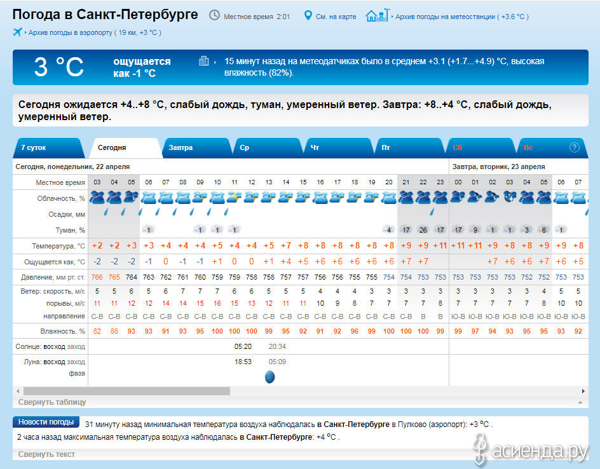
Task: Click the humidity value 88
Action: pyautogui.click(x=114, y=331)
